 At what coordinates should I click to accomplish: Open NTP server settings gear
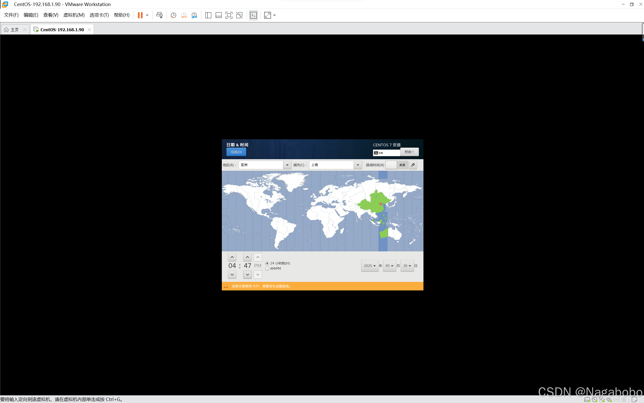(x=413, y=165)
